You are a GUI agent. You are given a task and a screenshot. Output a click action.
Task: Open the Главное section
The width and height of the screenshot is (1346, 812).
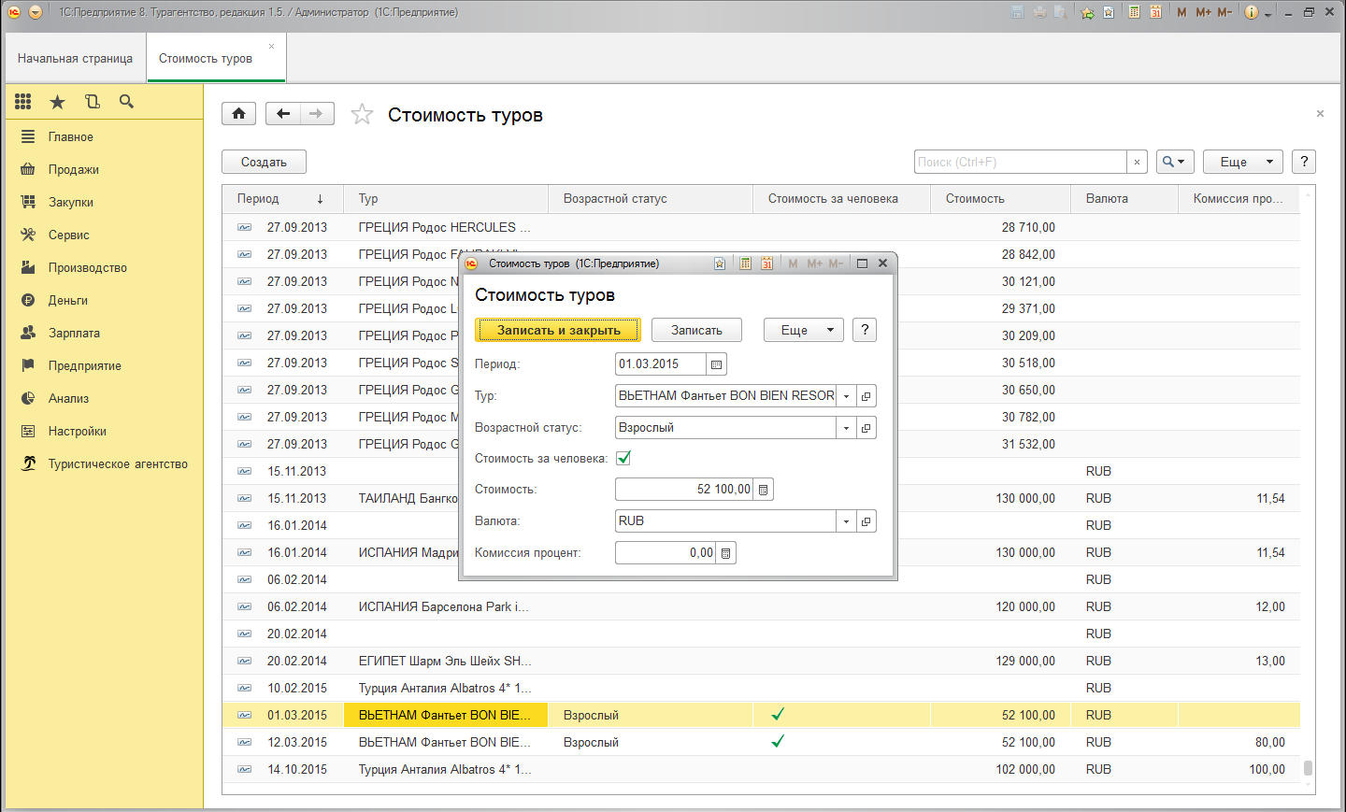(x=71, y=136)
